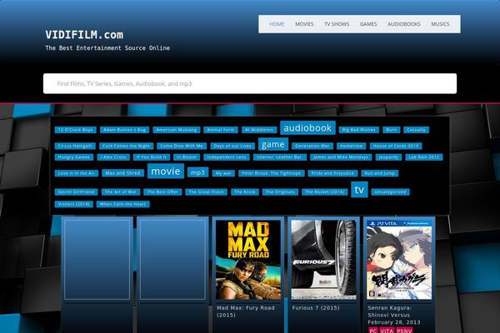Select the large movie tag

coord(166,171)
